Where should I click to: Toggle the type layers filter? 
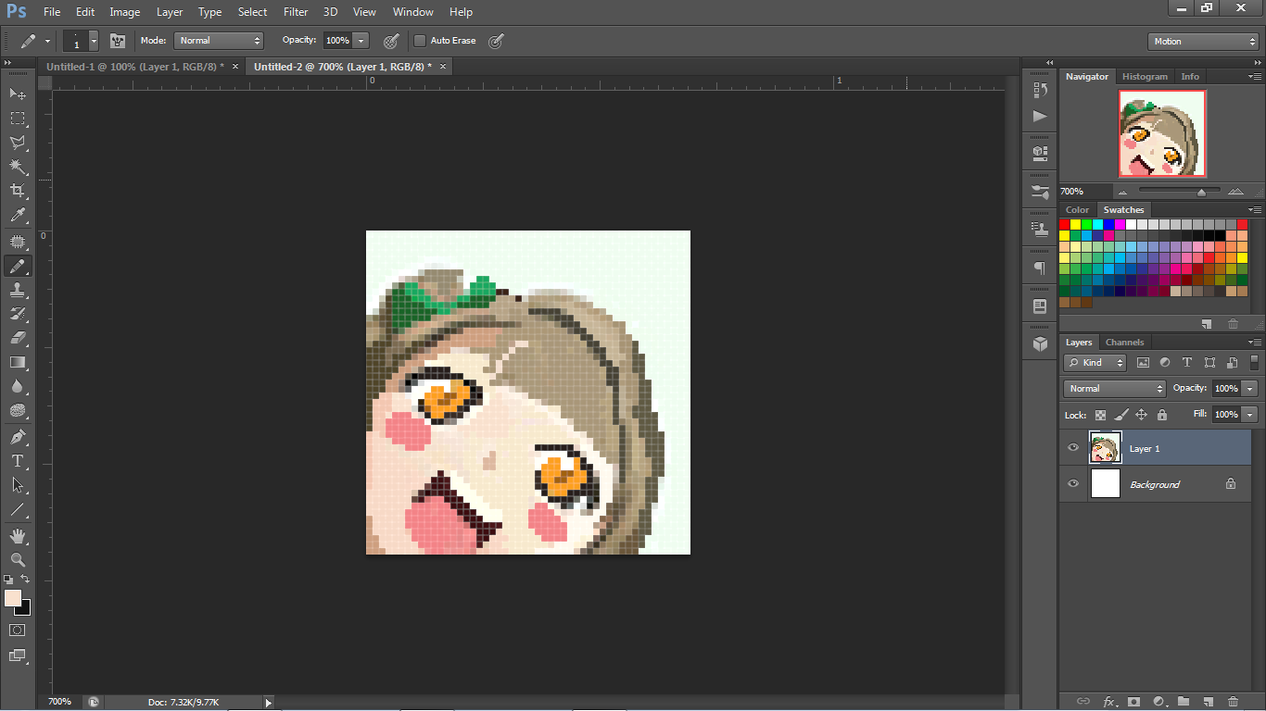1187,363
